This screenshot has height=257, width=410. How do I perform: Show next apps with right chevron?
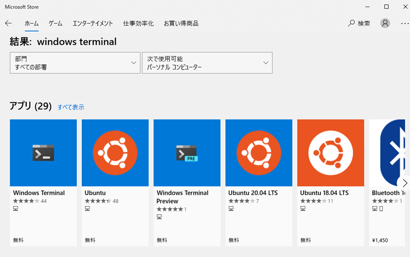click(405, 183)
